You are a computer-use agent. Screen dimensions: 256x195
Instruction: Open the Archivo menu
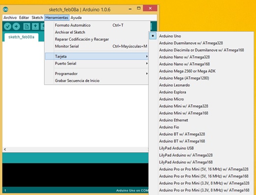point(10,18)
